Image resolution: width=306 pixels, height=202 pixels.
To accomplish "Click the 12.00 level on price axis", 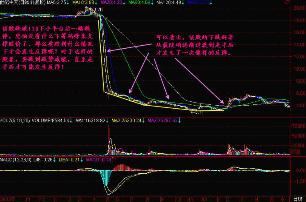I will (x=298, y=57).
